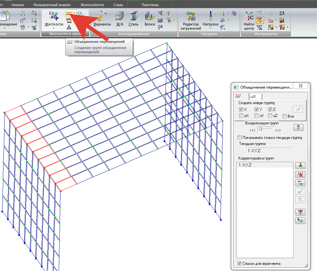Click the distributed load arrows icon

point(223,20)
